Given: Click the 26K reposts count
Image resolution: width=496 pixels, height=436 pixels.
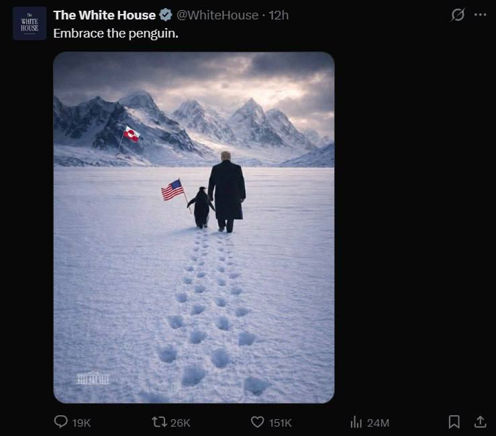Looking at the screenshot, I should [x=181, y=423].
